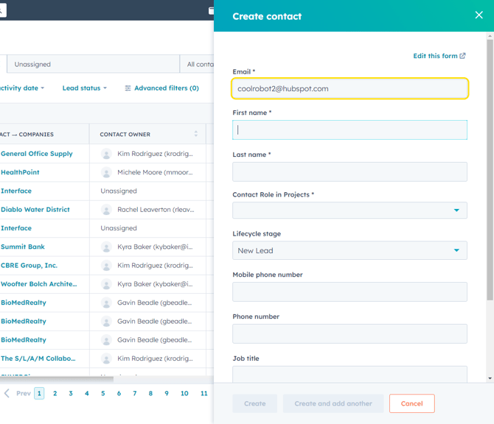Go to page 2 of contacts
The image size is (494, 424).
[x=55, y=393]
